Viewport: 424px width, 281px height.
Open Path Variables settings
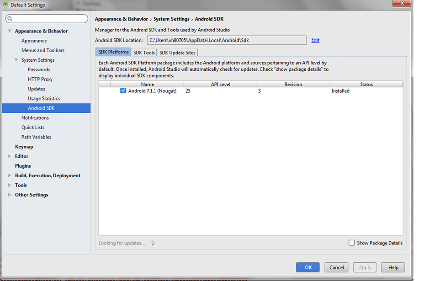(36, 137)
